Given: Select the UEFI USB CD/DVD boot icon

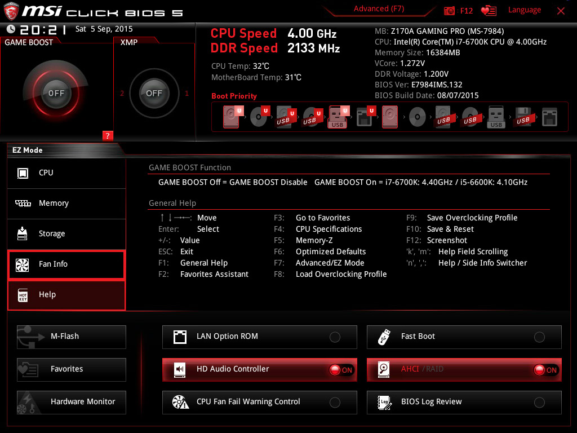Looking at the screenshot, I should [x=312, y=117].
